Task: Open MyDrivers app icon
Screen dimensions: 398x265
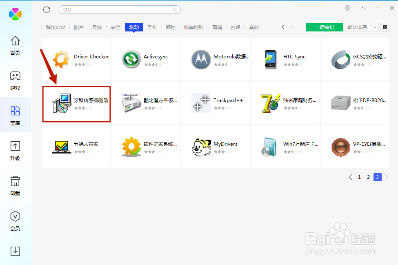Action: pyautogui.click(x=201, y=147)
